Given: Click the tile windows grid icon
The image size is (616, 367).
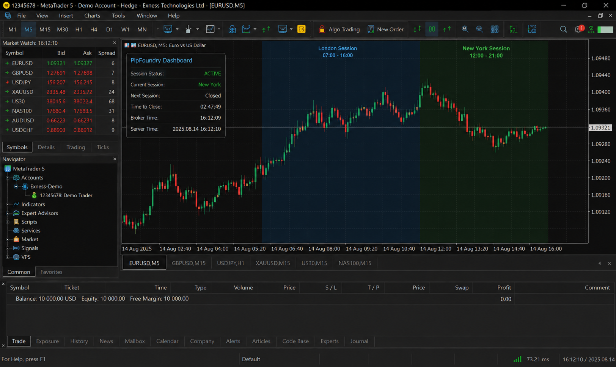Looking at the screenshot, I should tap(495, 29).
